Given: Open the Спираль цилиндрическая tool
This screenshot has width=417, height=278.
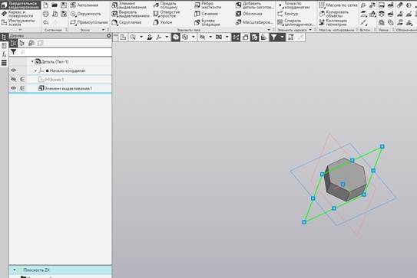Looking at the screenshot, I should (296, 22).
